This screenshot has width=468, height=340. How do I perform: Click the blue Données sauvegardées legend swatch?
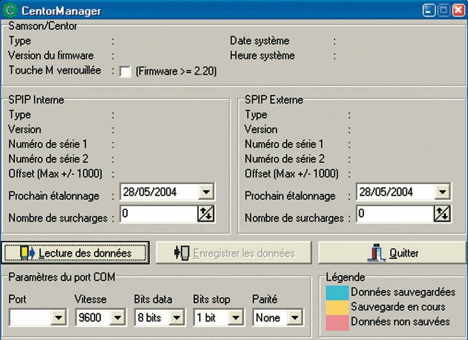pyautogui.click(x=337, y=293)
